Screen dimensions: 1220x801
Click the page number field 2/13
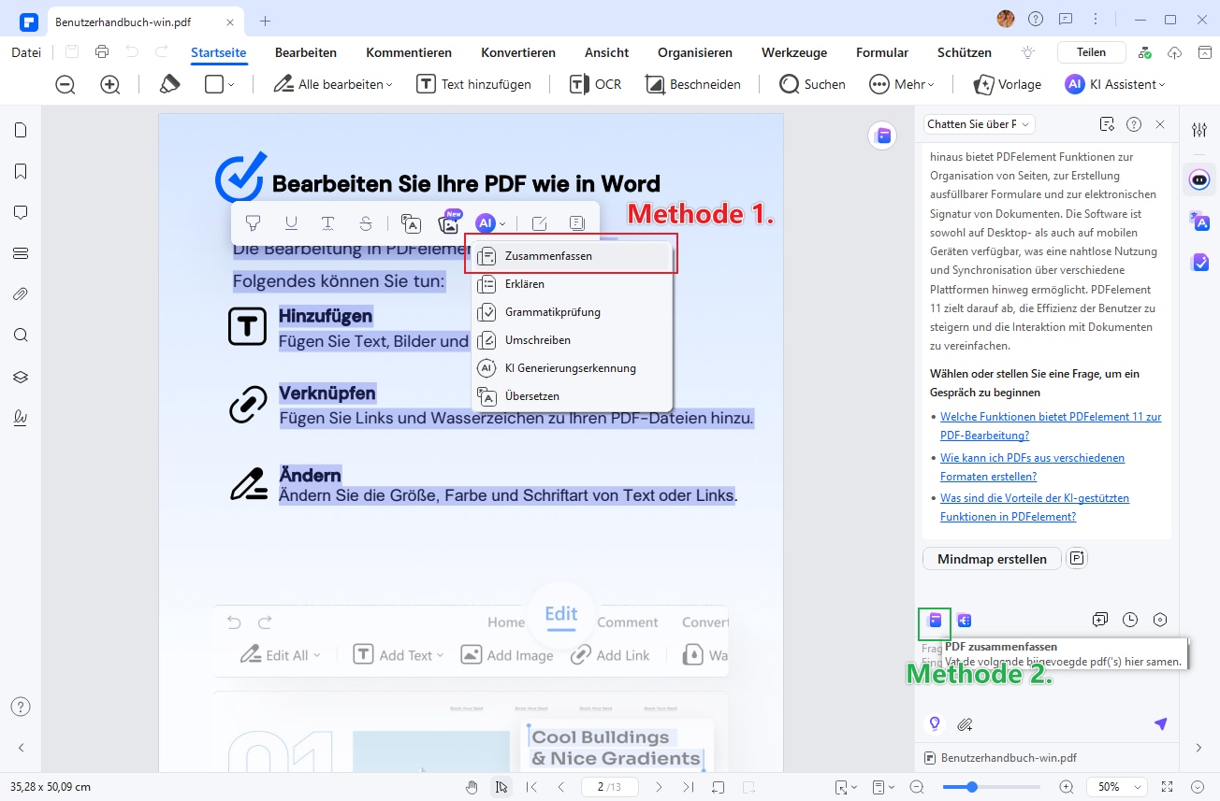tap(609, 787)
